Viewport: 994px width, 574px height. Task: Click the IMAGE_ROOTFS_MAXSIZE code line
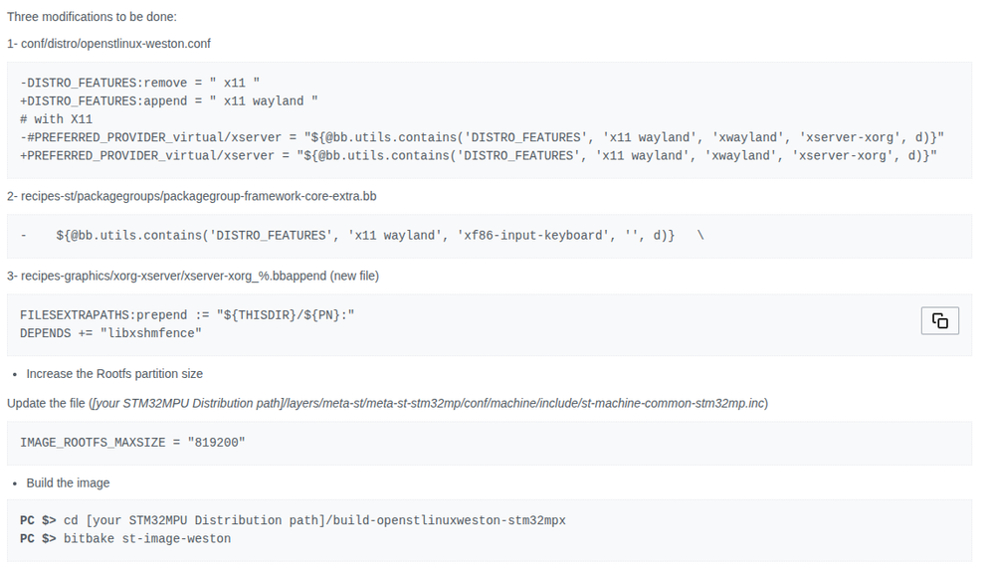[132, 442]
